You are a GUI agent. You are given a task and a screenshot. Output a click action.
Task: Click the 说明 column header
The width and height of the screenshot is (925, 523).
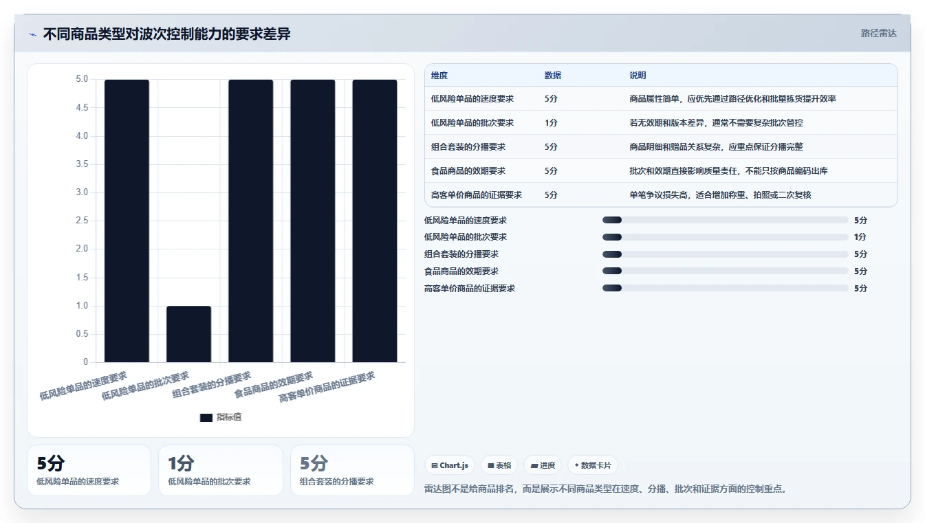click(638, 76)
